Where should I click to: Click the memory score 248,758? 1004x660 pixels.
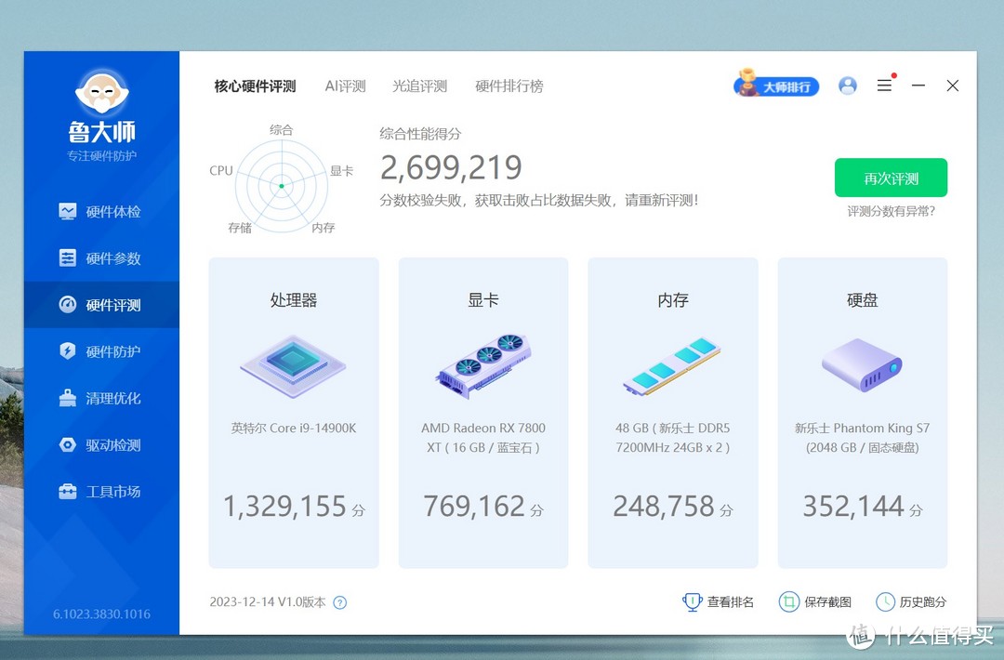coord(664,507)
